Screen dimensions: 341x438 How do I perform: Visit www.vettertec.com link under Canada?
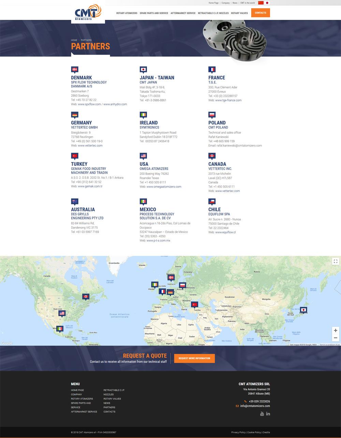227,191
